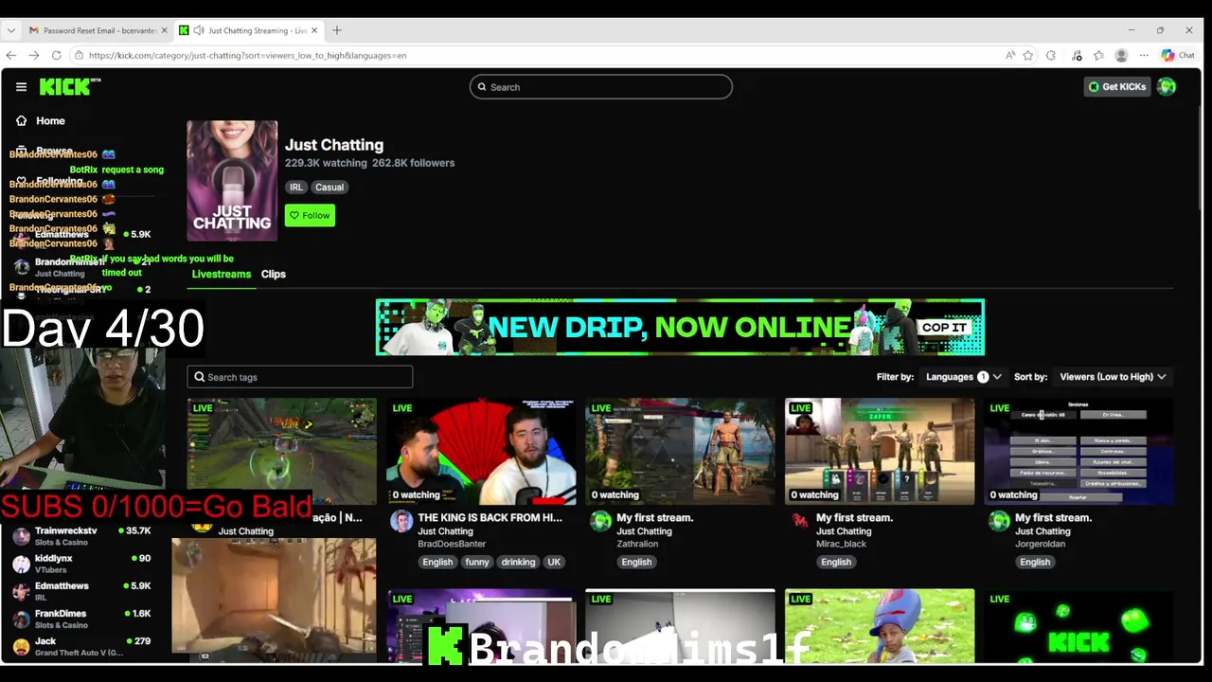The image size is (1212, 682).
Task: Expand the Languages filter dropdown
Action: 963,377
